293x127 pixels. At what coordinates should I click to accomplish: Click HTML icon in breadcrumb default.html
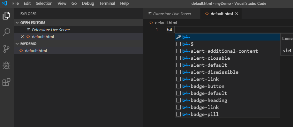[x=151, y=23]
